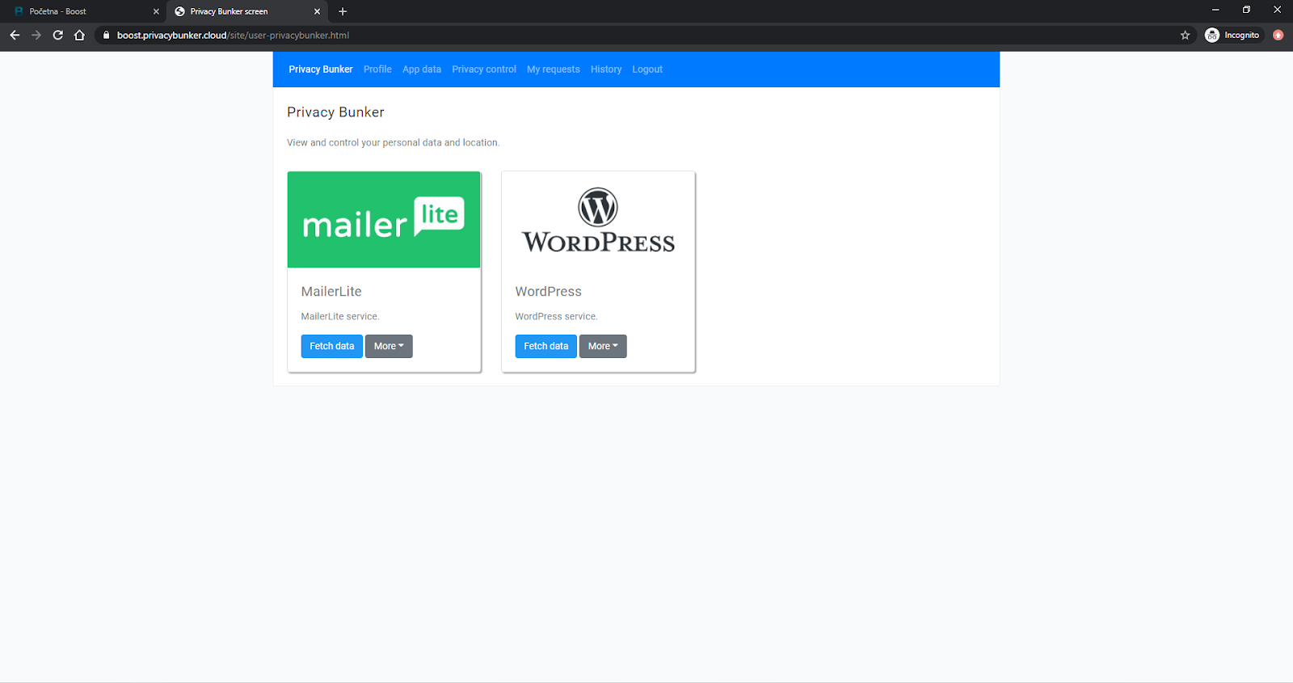
Task: Click the padlock site info icon
Action: 106,35
